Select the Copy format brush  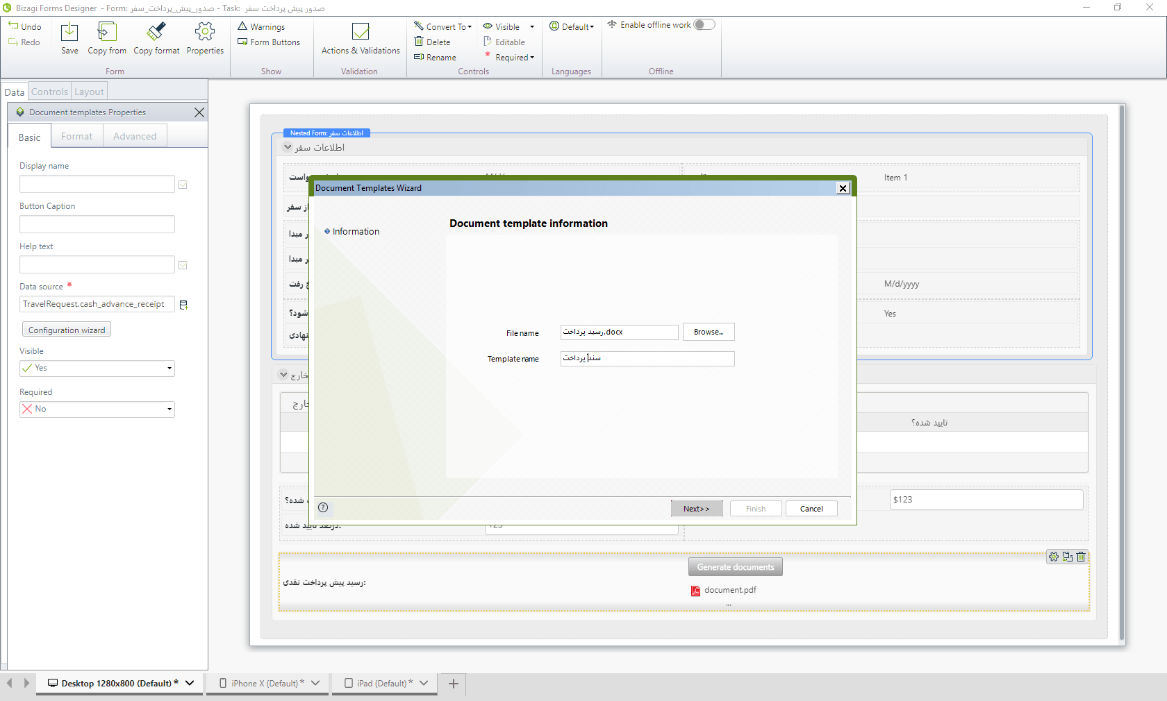point(156,37)
